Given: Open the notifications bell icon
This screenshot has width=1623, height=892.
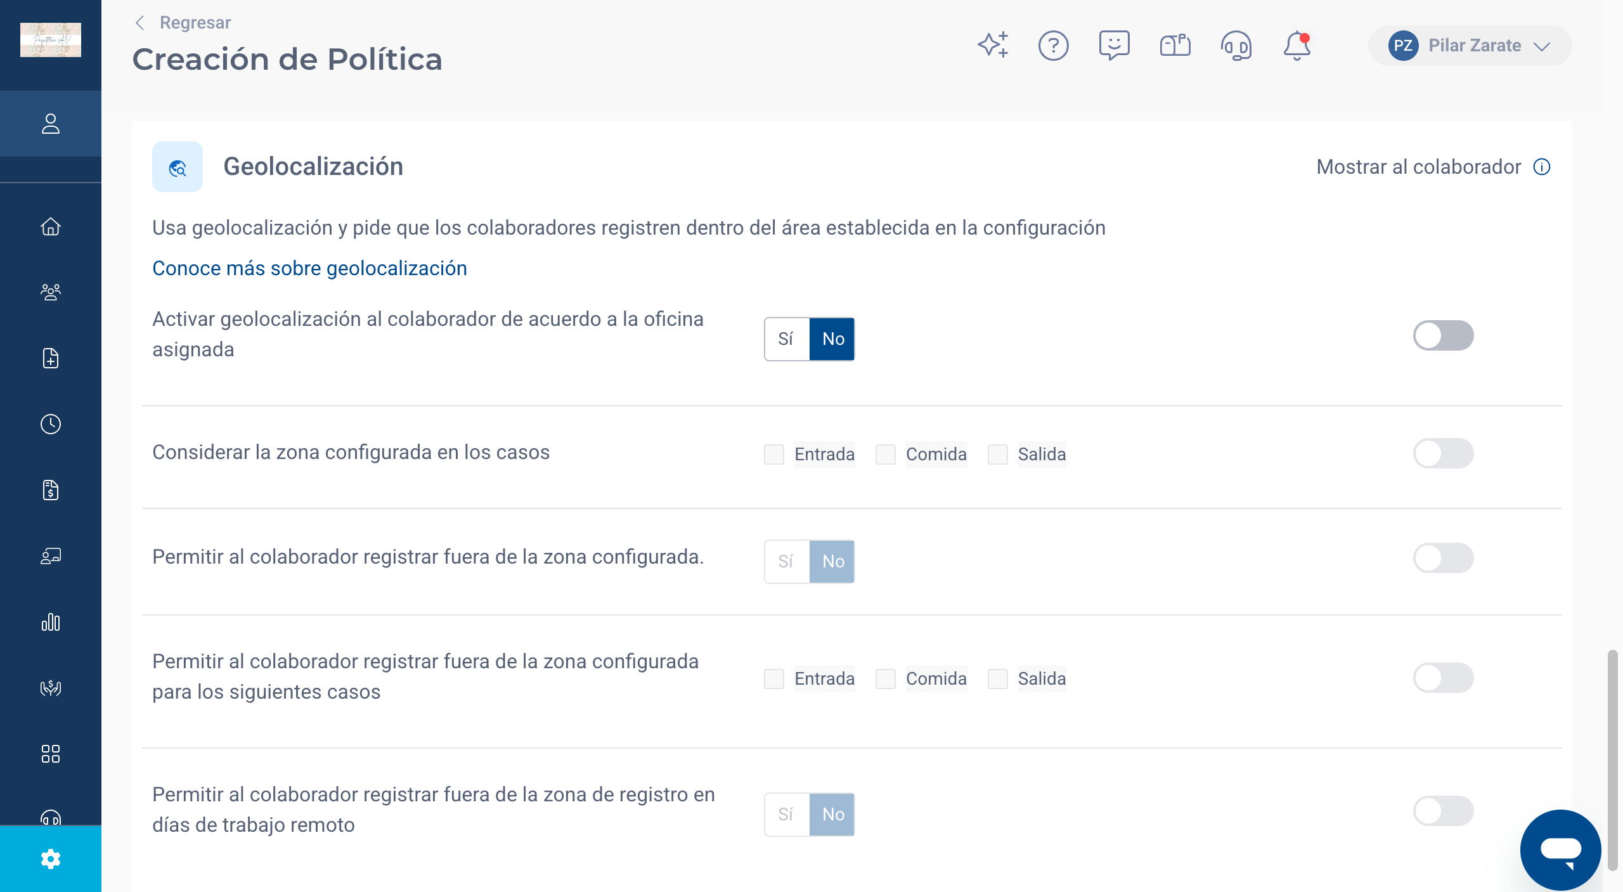Looking at the screenshot, I should (1297, 45).
